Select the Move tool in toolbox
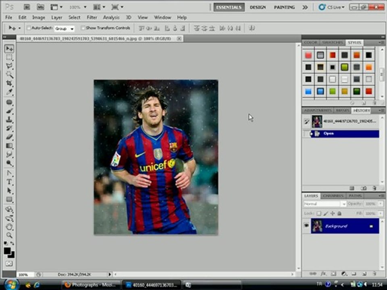 (9, 49)
